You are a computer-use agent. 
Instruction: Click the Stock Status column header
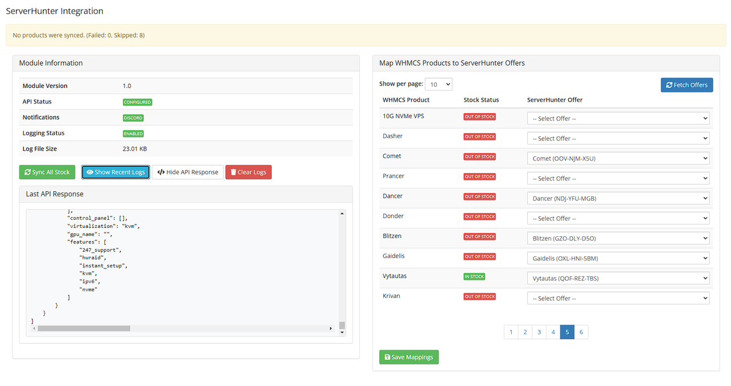pyautogui.click(x=481, y=100)
